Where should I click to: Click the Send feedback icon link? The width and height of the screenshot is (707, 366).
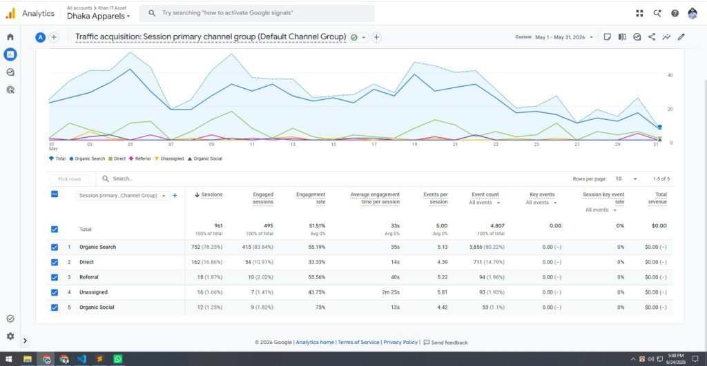(x=445, y=343)
